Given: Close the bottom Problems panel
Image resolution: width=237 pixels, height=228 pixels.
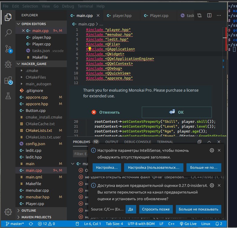Looking at the screenshot, I should pyautogui.click(x=219, y=142).
